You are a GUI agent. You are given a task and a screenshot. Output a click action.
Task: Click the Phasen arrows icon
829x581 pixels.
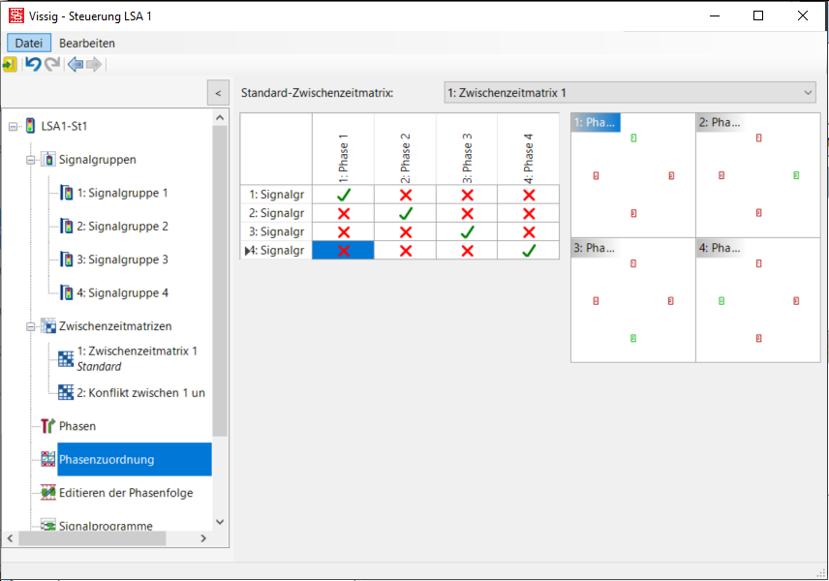[x=48, y=425]
